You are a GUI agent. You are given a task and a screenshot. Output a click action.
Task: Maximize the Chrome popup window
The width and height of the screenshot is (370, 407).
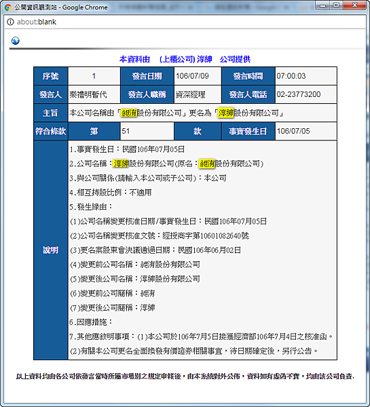pos(336,5)
